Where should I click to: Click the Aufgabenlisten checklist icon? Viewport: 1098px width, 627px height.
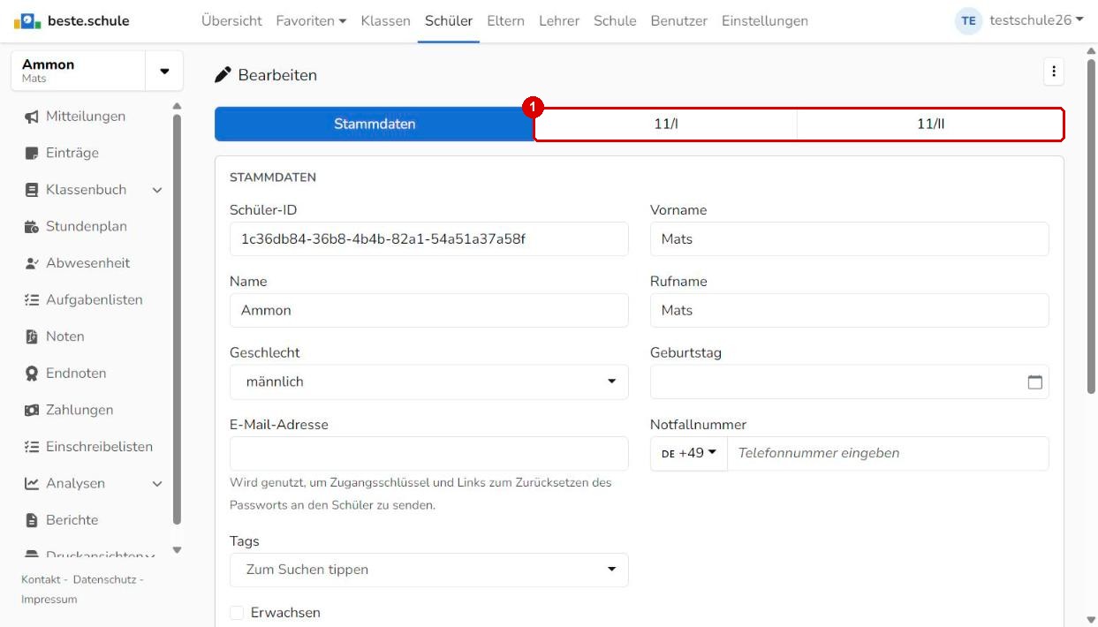(32, 300)
